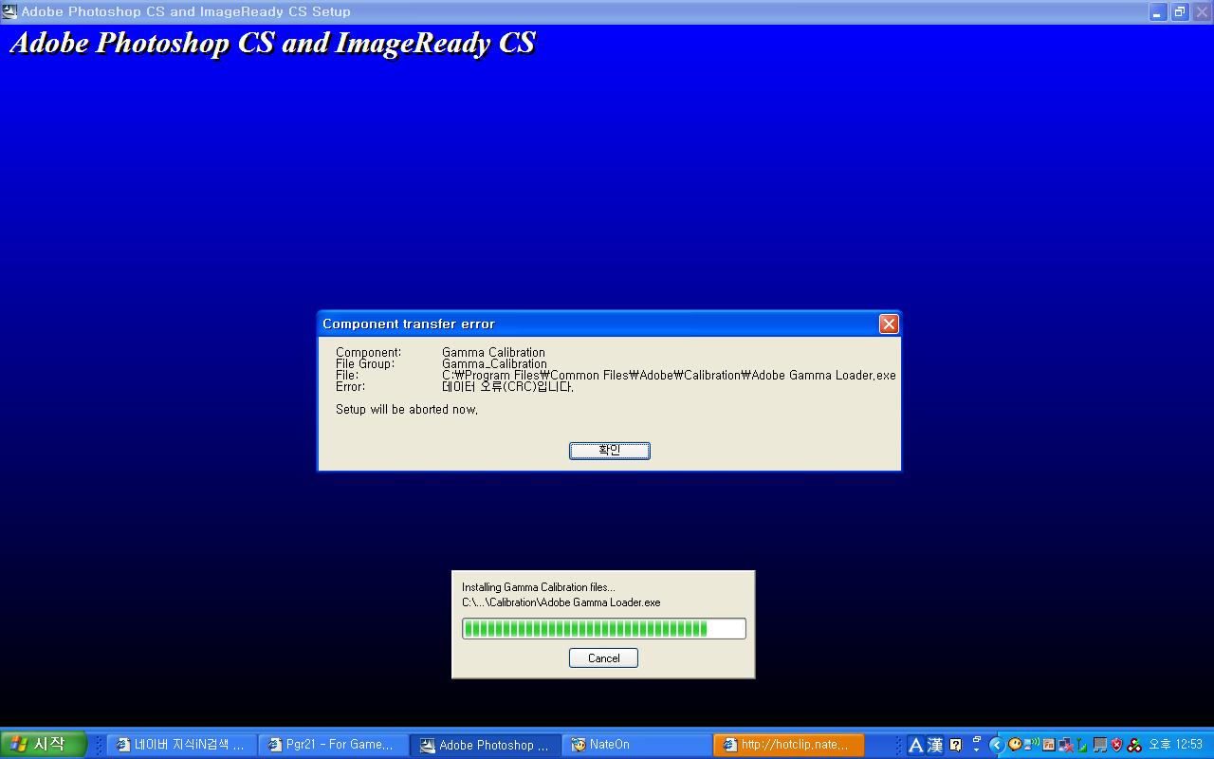The image size is (1214, 759).
Task: Click the gray monitor display tray icon
Action: coord(1100,745)
